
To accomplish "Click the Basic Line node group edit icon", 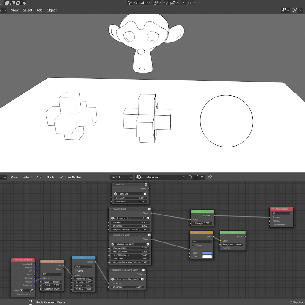I will coord(146,185).
